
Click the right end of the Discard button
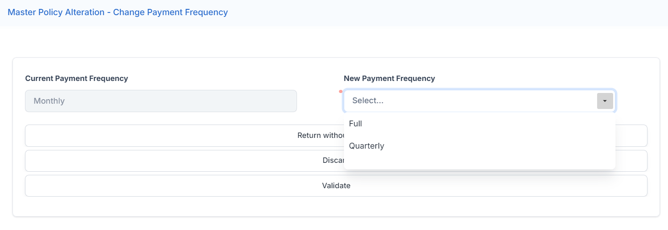coord(633,161)
